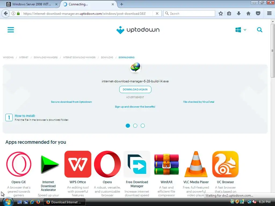Show bookmarks list icon in toolbar
The height and width of the screenshot is (206, 275).
coord(229,13)
